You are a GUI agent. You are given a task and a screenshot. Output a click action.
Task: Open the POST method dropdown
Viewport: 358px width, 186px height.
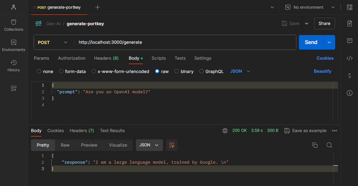tap(53, 42)
